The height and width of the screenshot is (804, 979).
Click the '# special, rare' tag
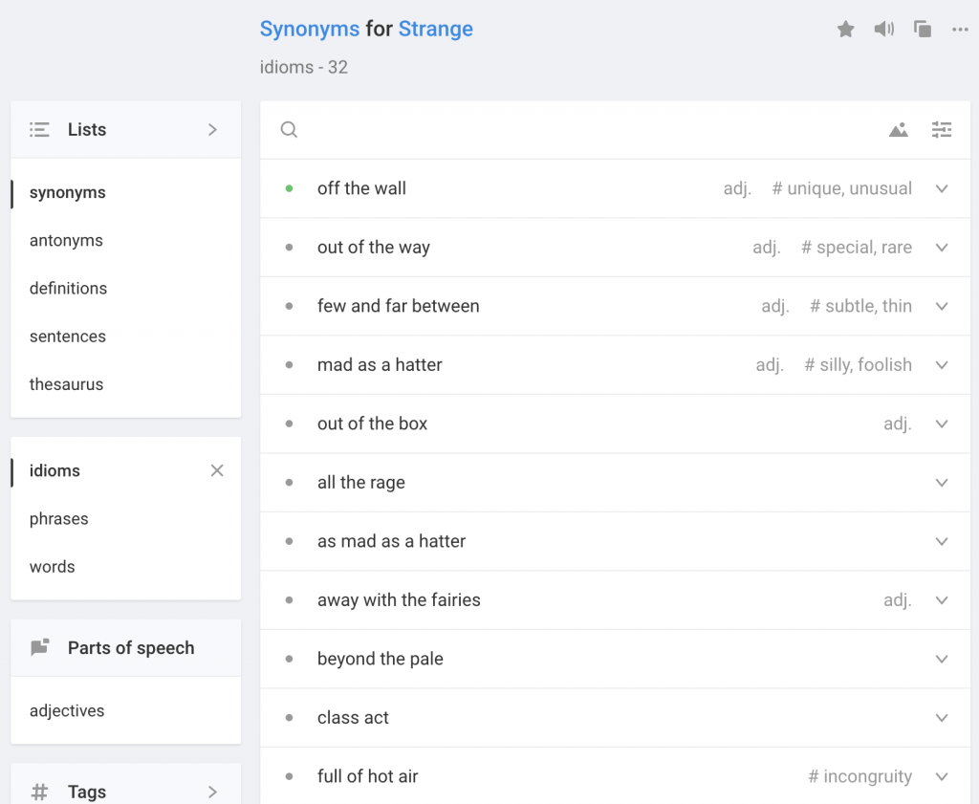click(x=857, y=248)
